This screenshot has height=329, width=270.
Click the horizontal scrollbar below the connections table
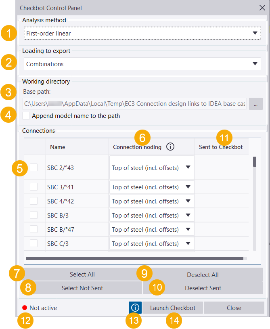pos(135,258)
